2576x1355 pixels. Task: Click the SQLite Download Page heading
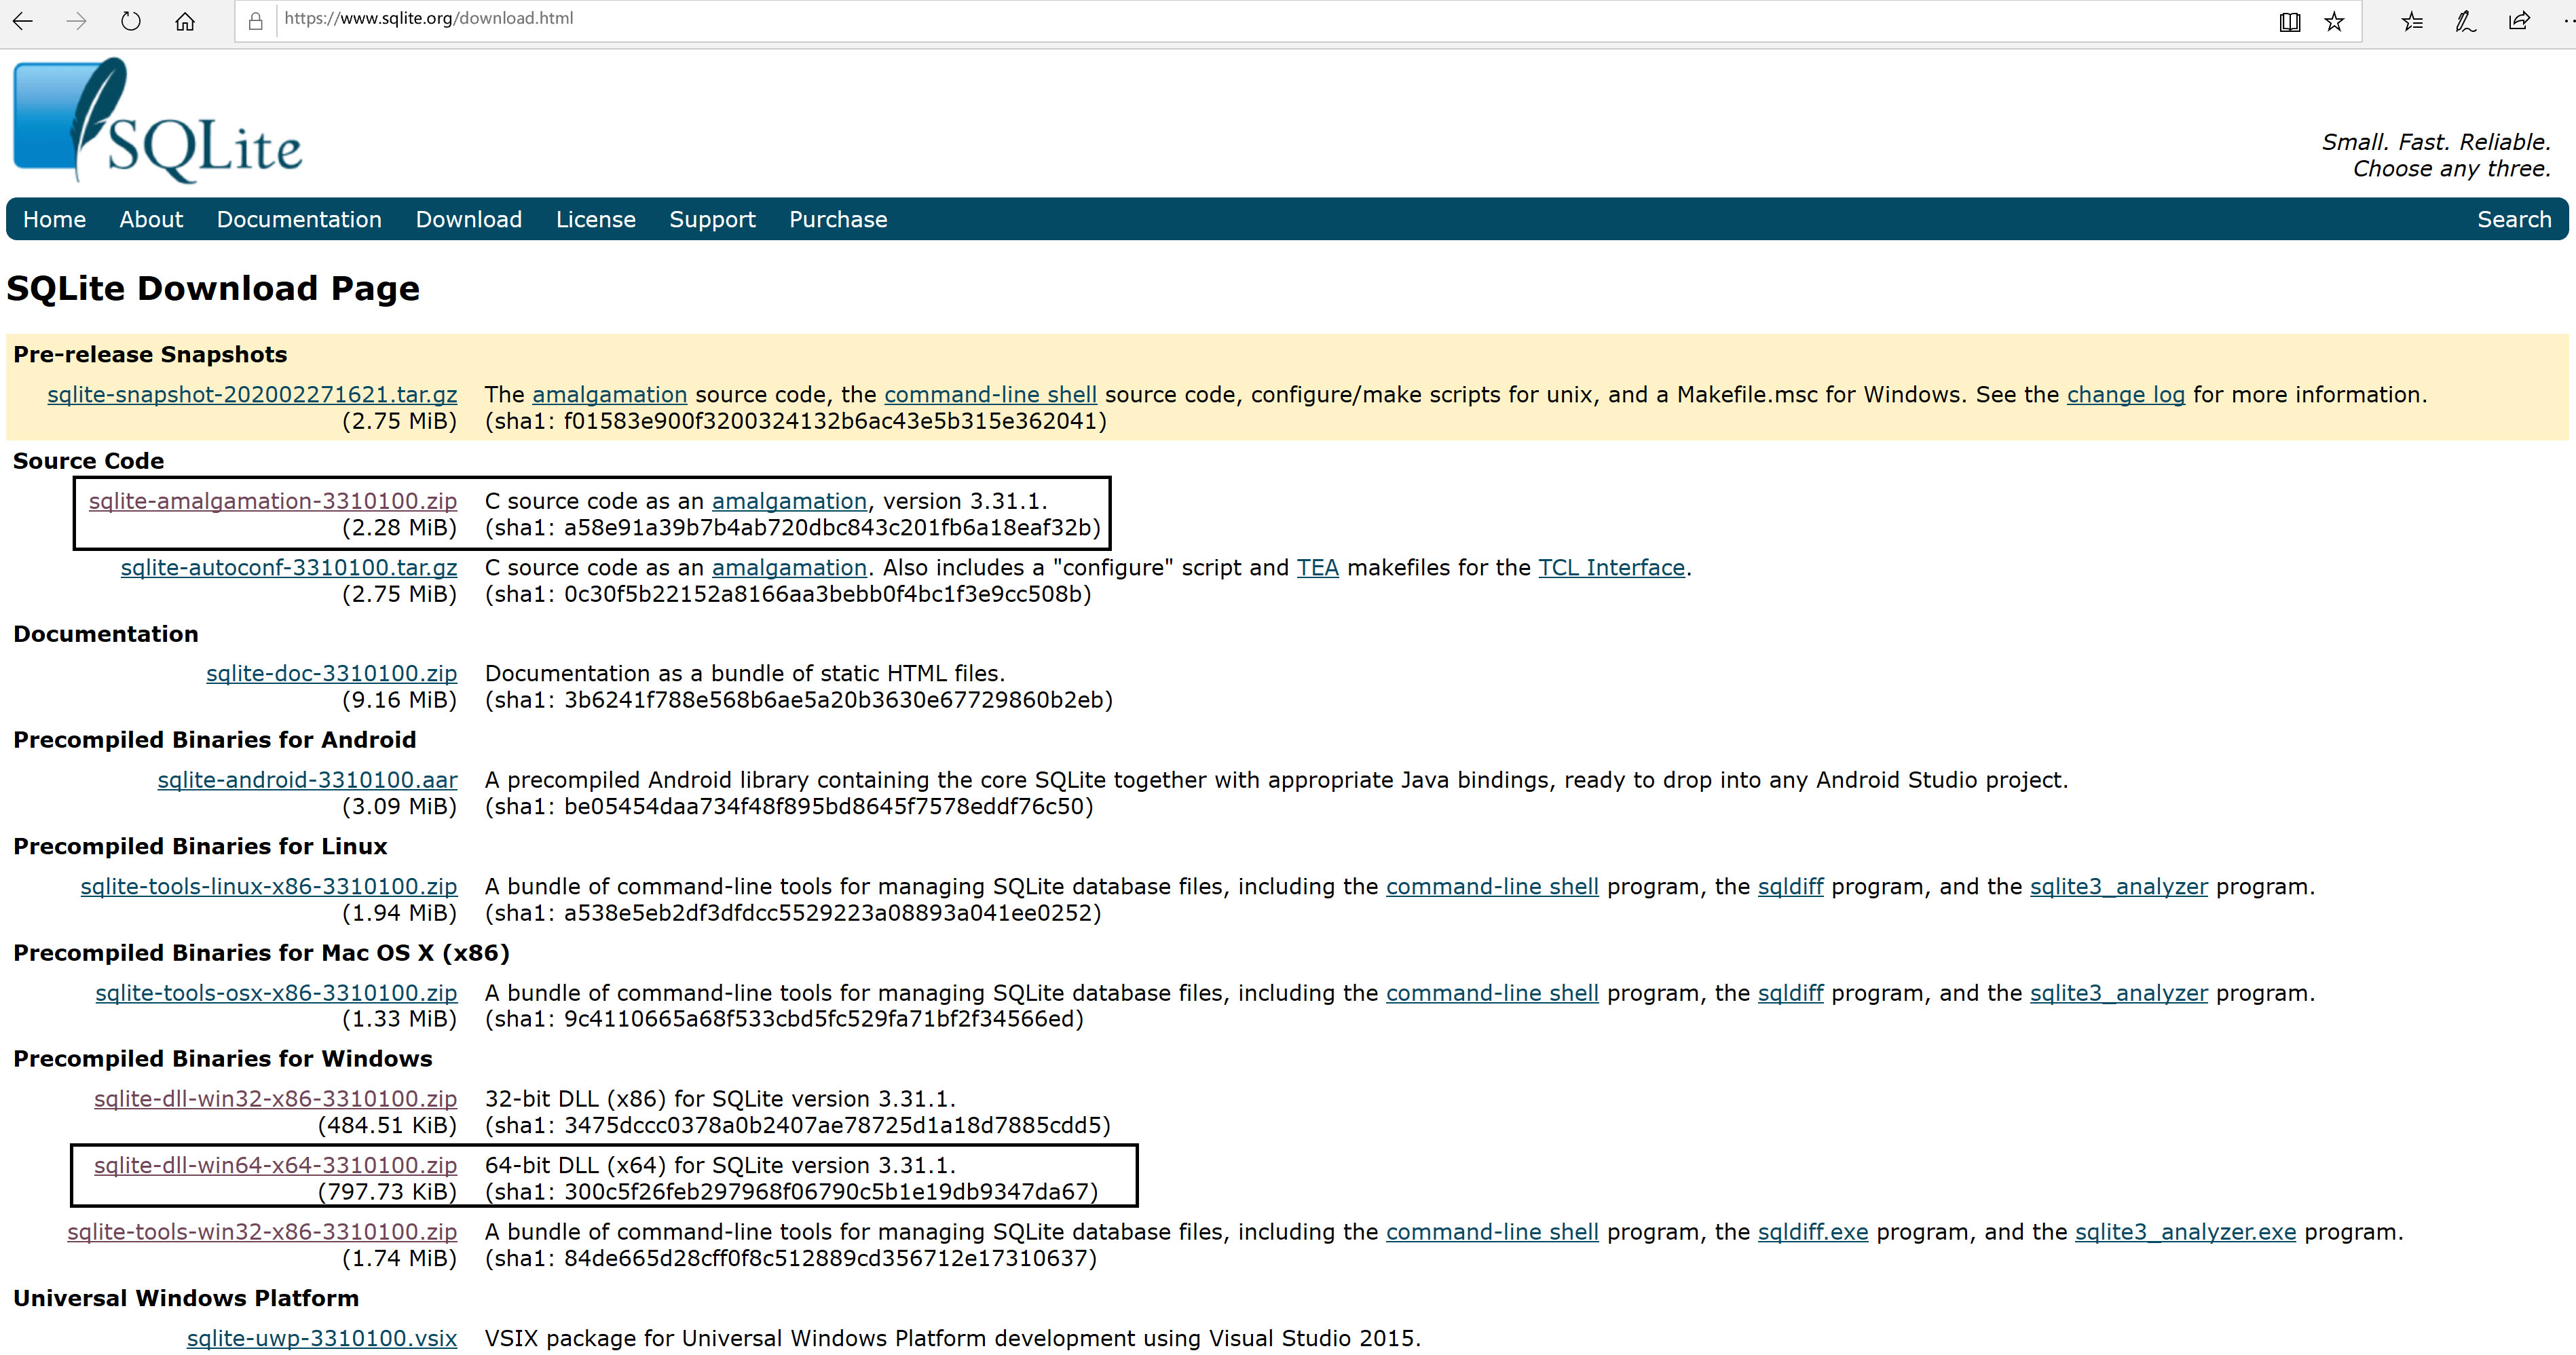tap(213, 289)
